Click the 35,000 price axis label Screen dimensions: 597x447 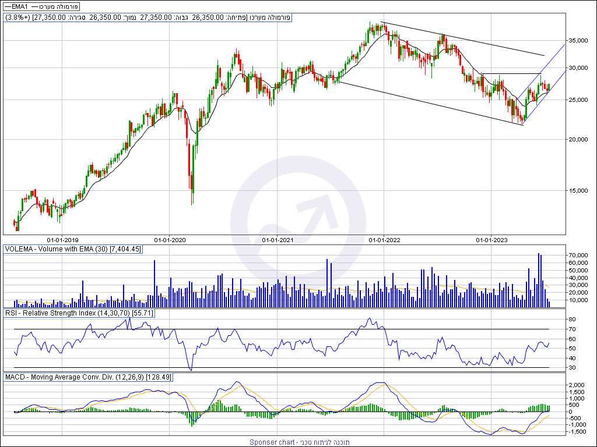[x=578, y=40]
